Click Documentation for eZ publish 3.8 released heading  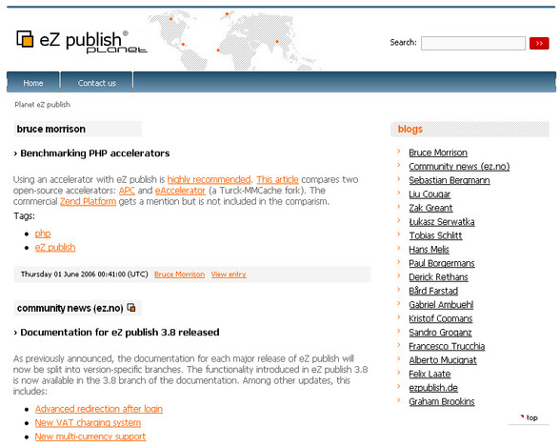coord(120,333)
